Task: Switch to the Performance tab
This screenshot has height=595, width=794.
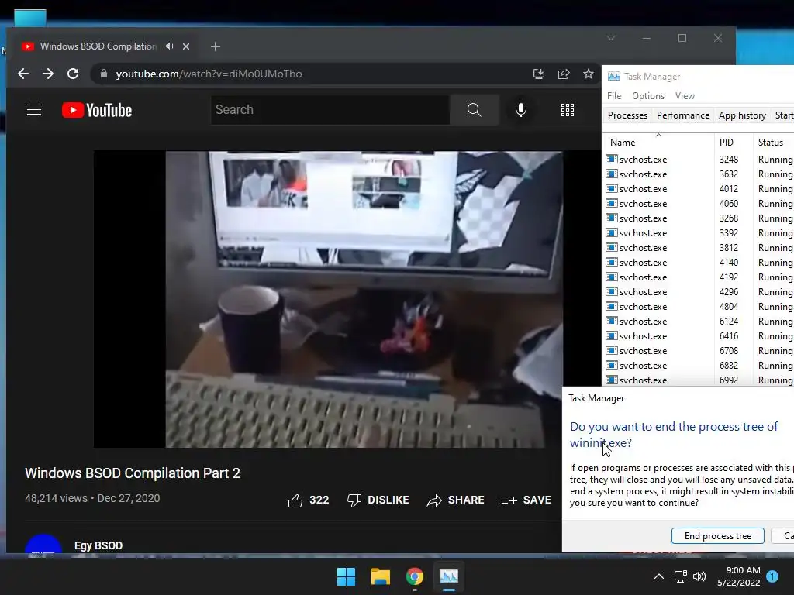Action: pos(682,115)
